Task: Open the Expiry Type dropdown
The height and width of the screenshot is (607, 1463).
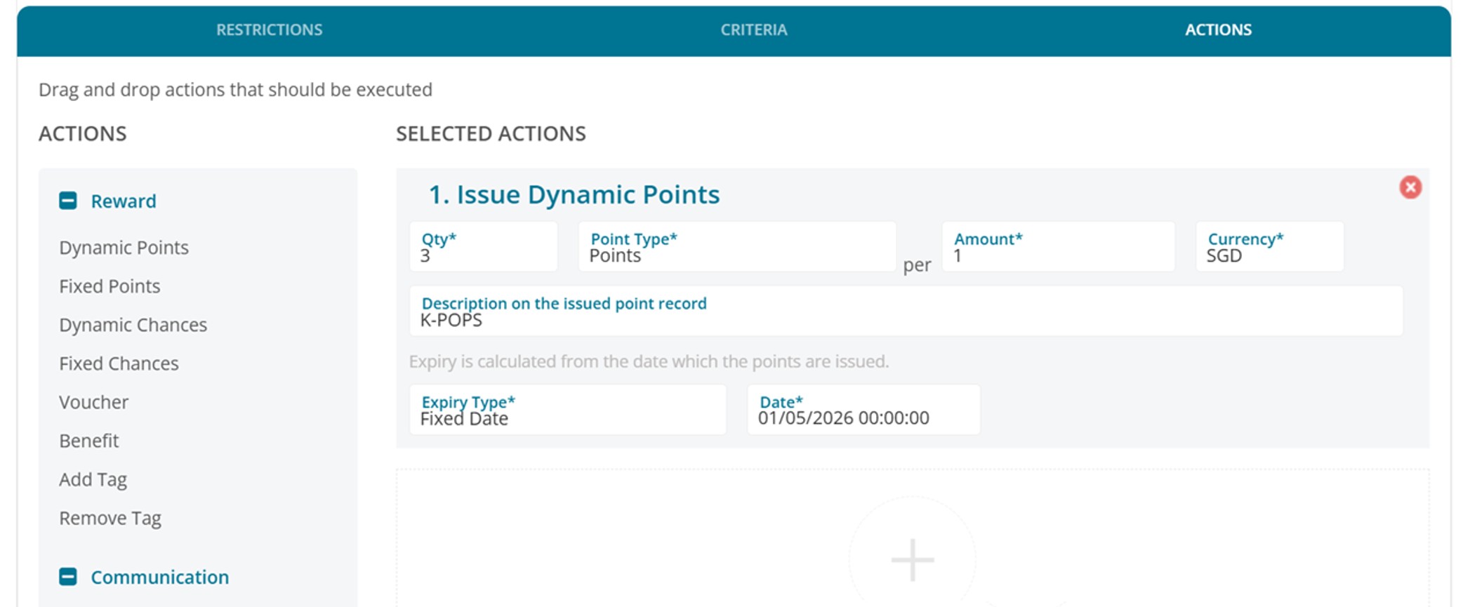Action: pos(567,410)
